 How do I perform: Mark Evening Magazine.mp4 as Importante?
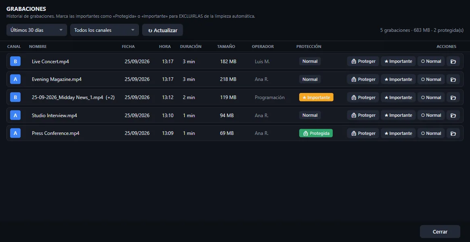398,79
